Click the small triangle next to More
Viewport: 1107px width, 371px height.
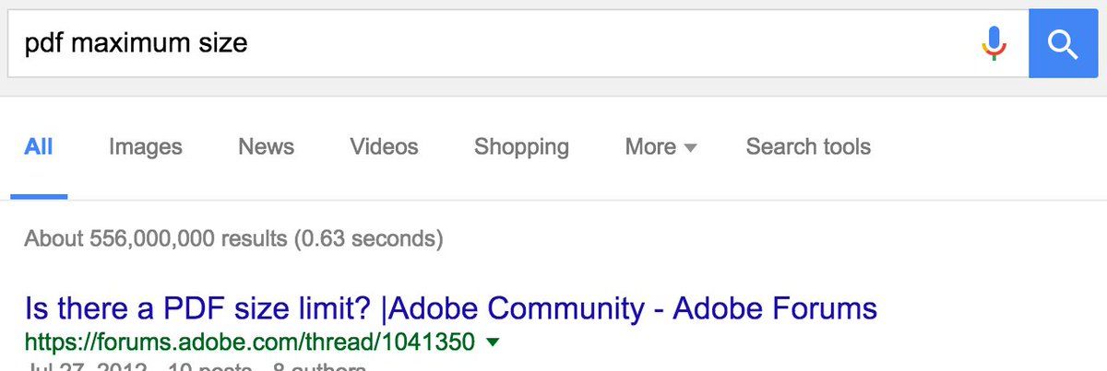coord(690,147)
